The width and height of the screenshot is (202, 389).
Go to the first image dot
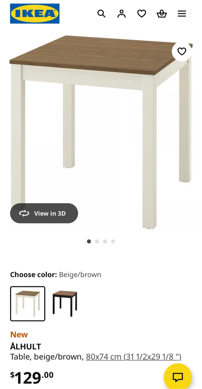click(x=89, y=241)
